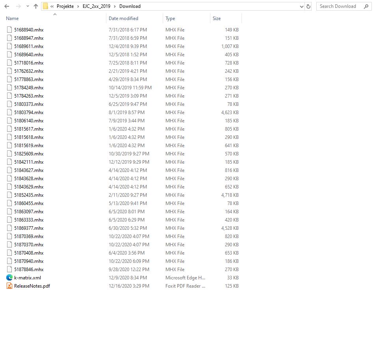
Task: Sort by Type column header
Action: click(170, 18)
